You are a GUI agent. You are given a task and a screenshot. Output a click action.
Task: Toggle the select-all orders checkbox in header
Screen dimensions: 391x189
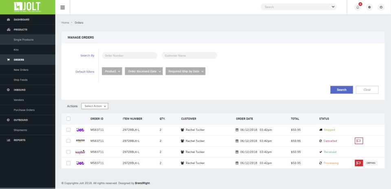click(68, 119)
